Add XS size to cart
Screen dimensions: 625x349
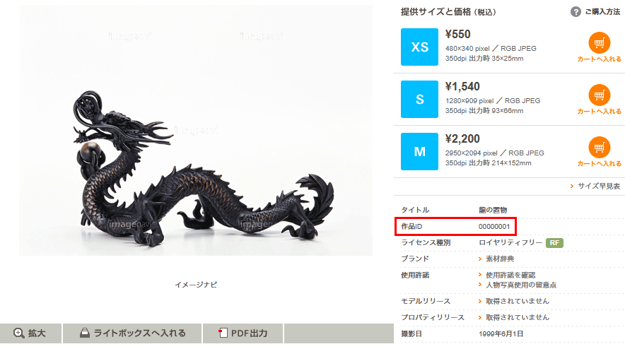(599, 47)
